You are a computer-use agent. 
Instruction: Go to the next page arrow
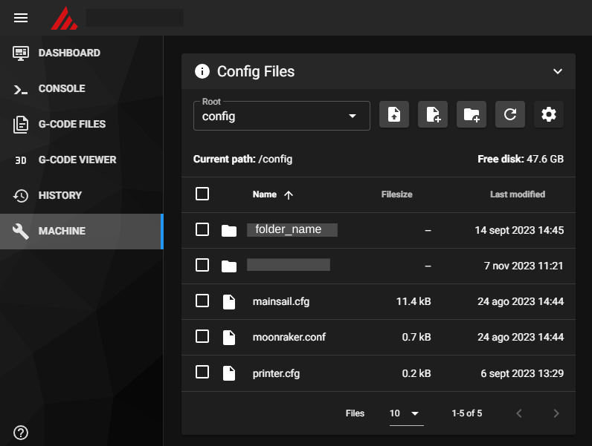556,413
